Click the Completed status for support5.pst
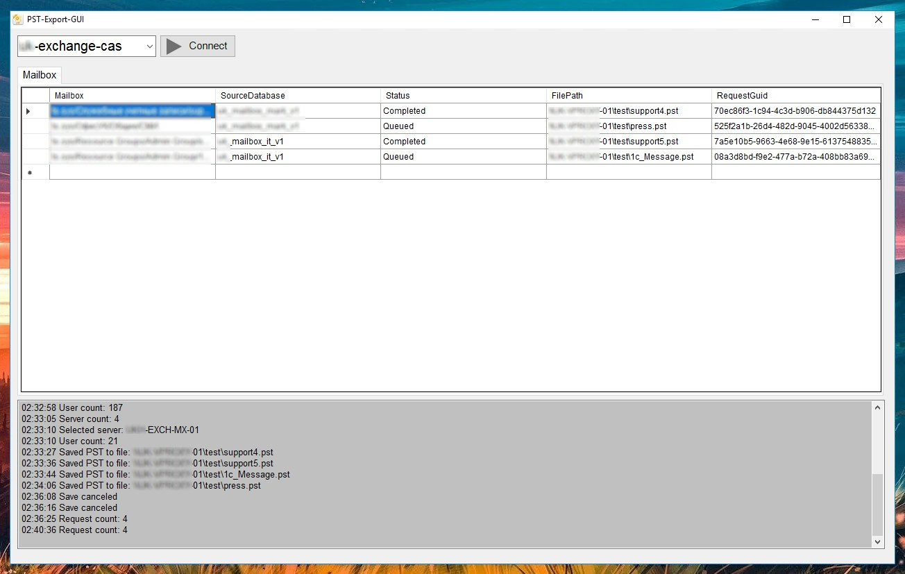 point(463,142)
